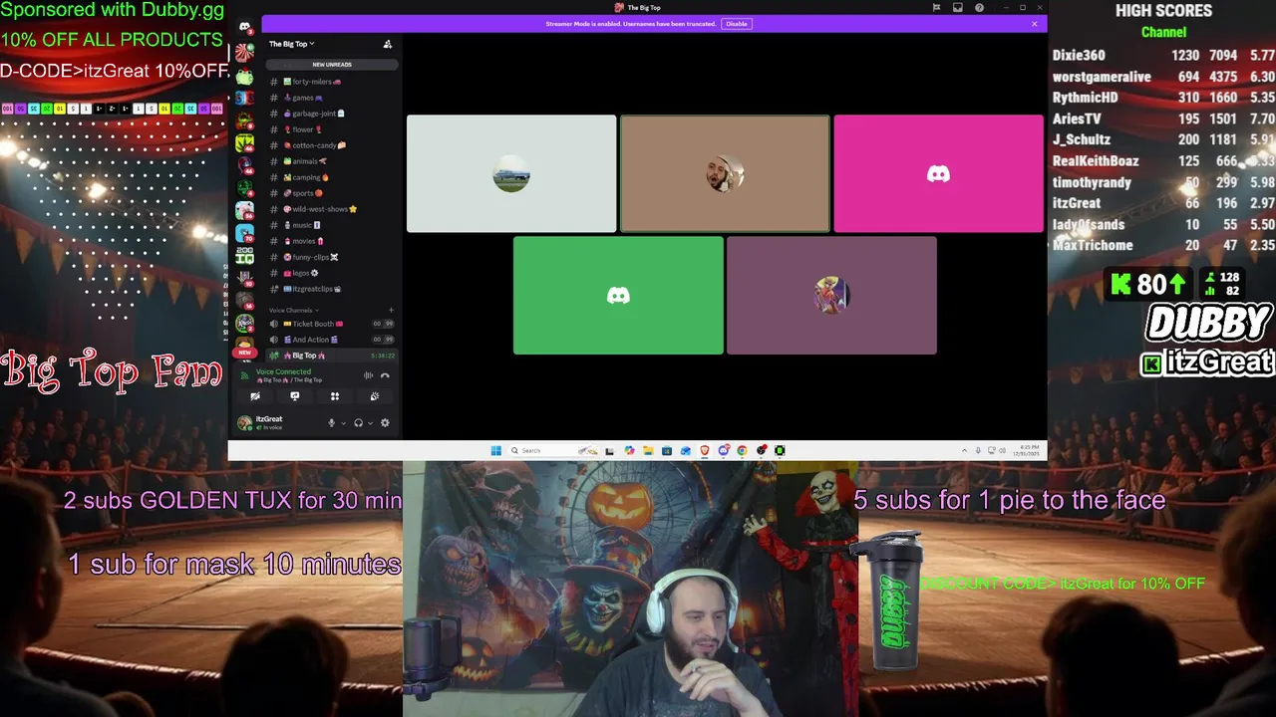This screenshot has height=717, width=1276.
Task: Open the forty-milers channel
Action: tap(332, 82)
